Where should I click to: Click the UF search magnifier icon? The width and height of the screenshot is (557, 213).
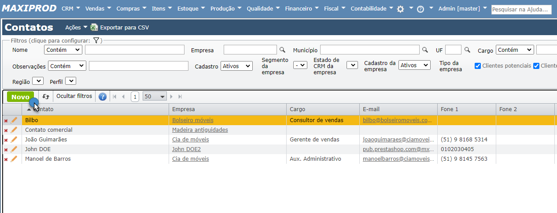tap(468, 50)
